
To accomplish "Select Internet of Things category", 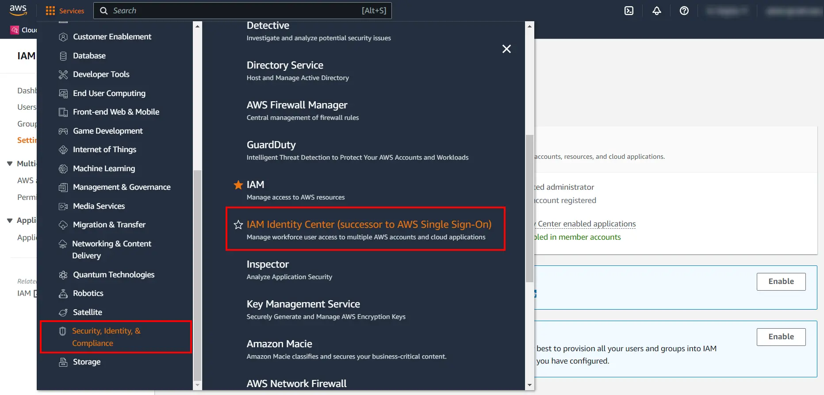I will [104, 150].
